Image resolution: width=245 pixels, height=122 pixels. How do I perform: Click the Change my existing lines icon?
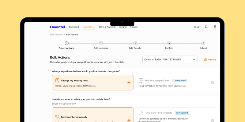(x=57, y=81)
